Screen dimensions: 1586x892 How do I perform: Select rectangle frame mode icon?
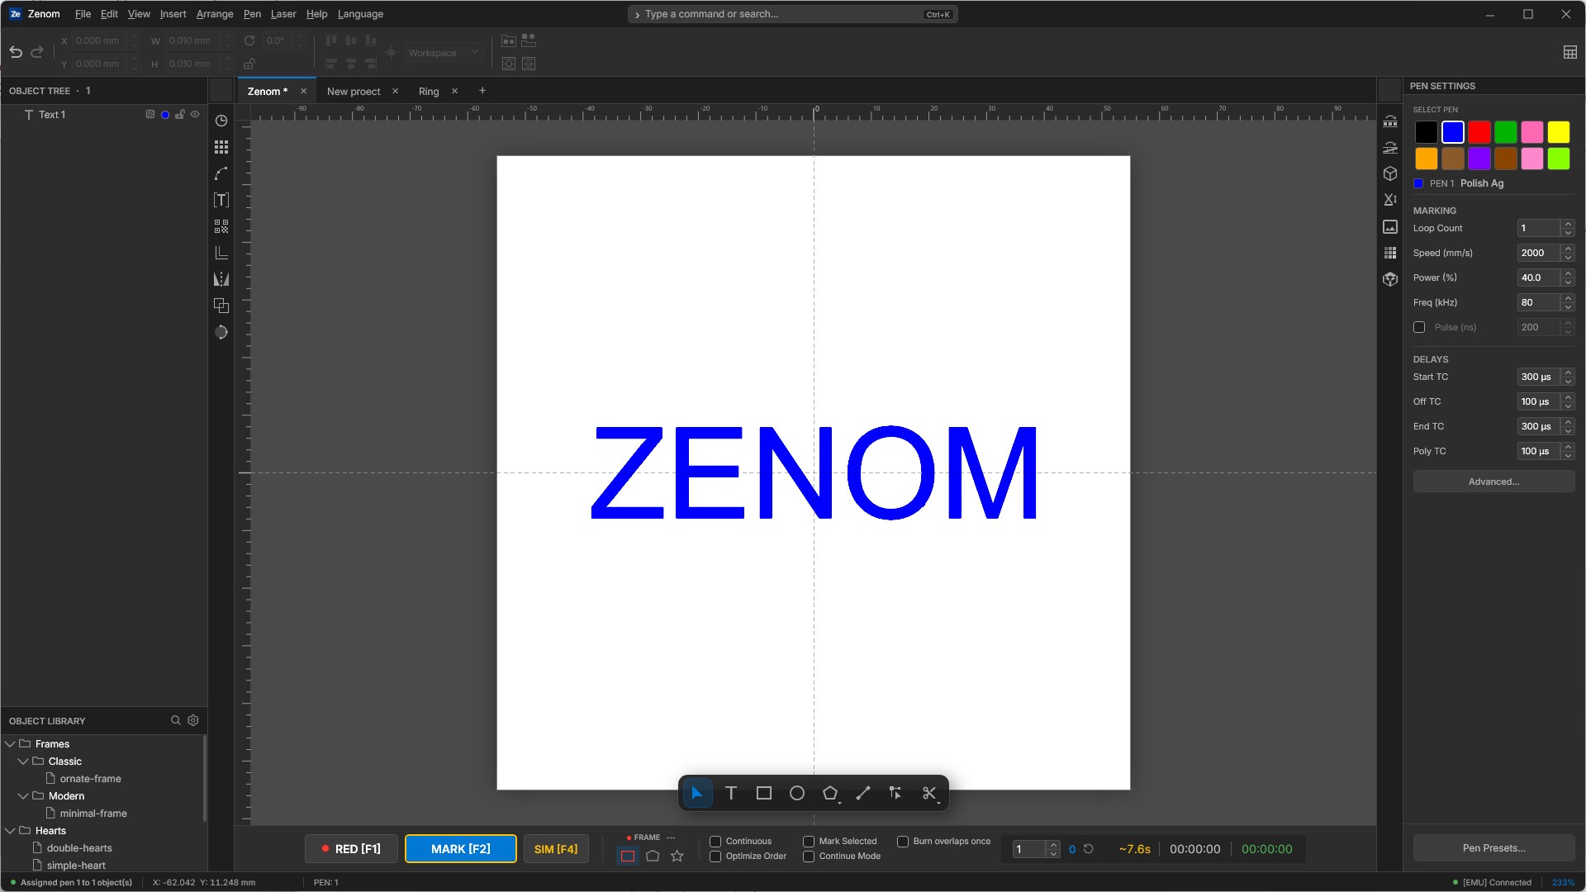(628, 856)
